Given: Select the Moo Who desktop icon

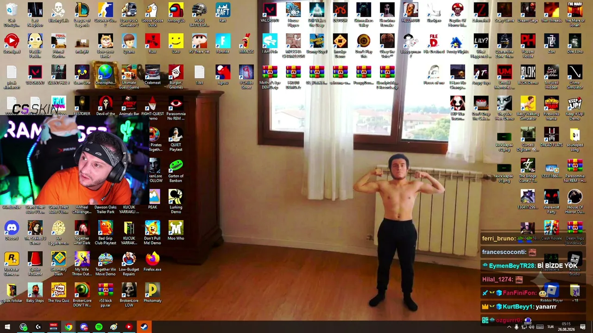Looking at the screenshot, I should coord(176,230).
